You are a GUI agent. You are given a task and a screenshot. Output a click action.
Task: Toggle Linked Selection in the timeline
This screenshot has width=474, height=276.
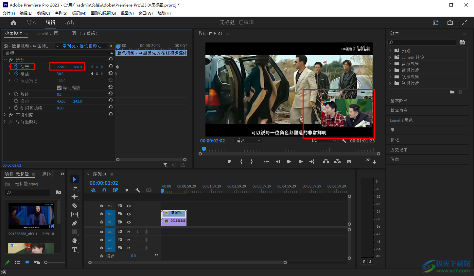(115, 190)
